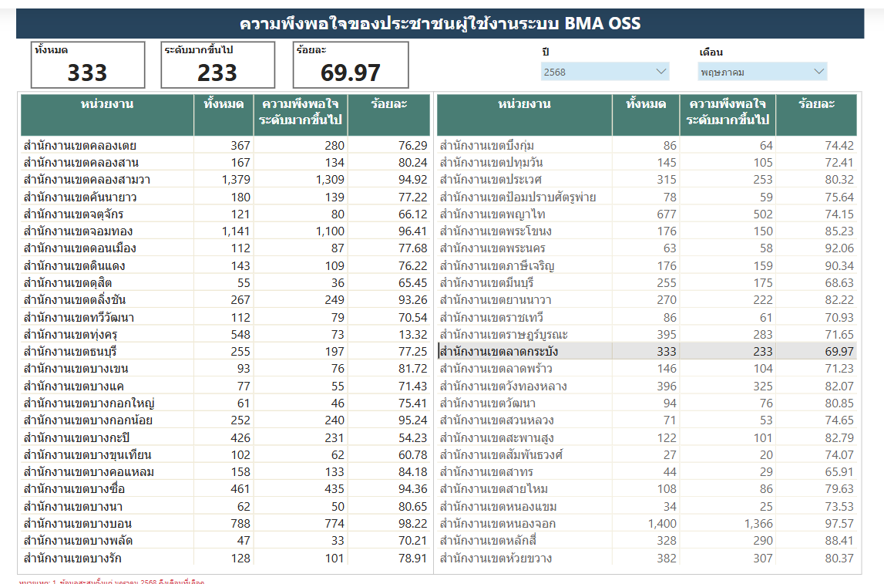Select the row สำนักงานเขตประเวศ
884x584 pixels.
coord(647,180)
